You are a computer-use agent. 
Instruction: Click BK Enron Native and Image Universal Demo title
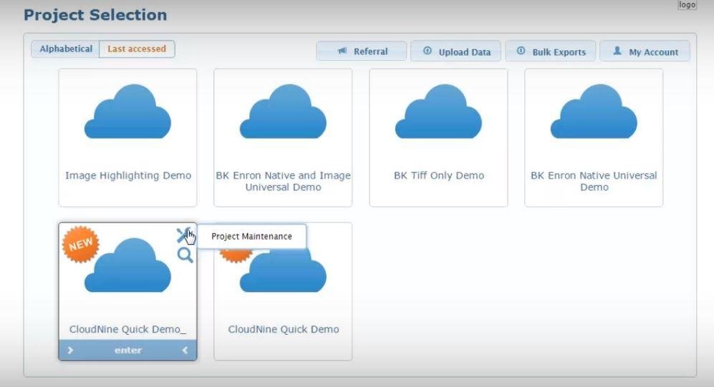click(283, 181)
